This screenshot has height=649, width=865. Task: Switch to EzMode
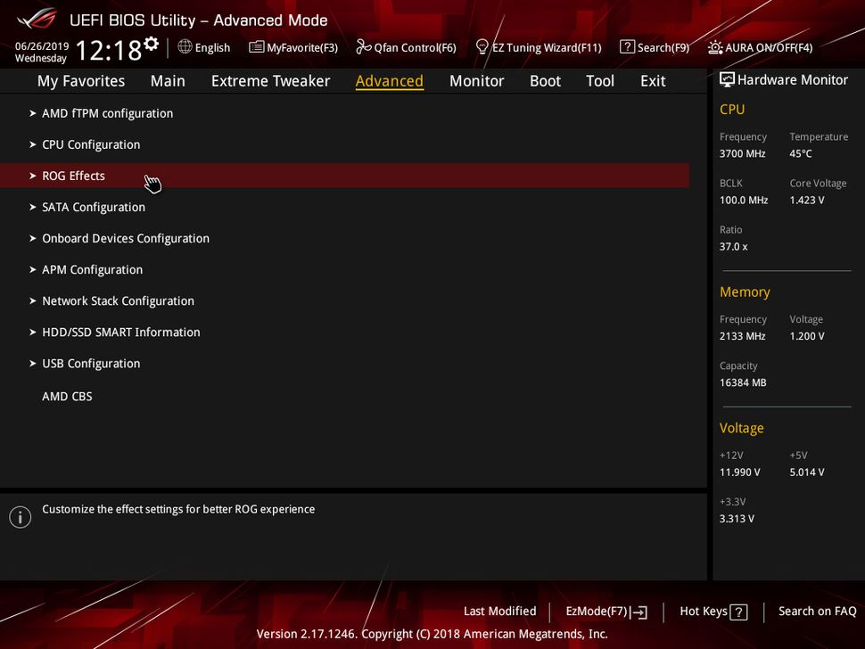point(605,612)
